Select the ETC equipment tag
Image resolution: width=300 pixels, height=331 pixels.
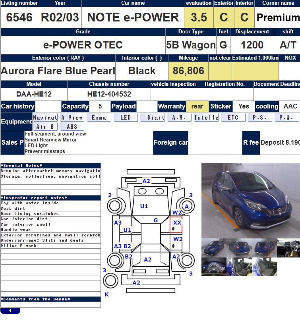pos(233,117)
